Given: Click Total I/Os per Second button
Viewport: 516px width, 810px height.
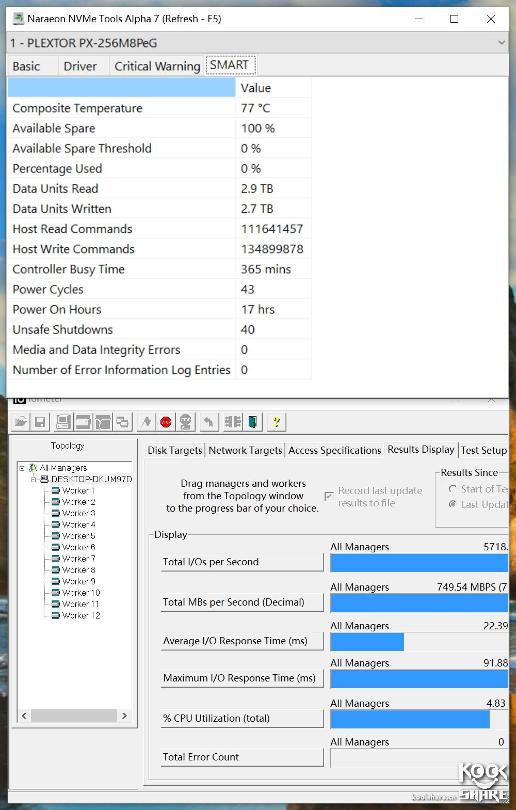Looking at the screenshot, I should (x=243, y=562).
